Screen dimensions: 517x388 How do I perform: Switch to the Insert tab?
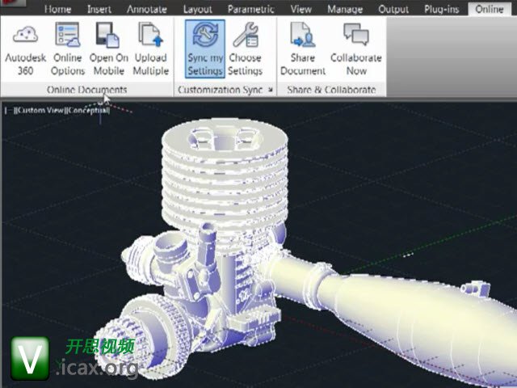point(99,9)
